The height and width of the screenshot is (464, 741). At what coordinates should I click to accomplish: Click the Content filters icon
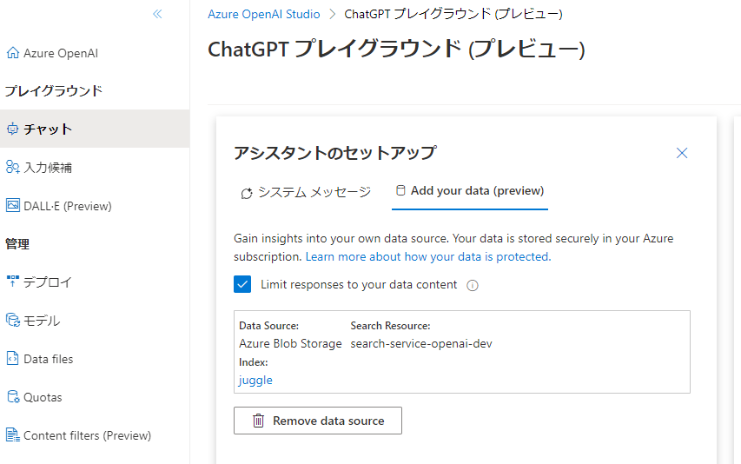click(x=12, y=435)
